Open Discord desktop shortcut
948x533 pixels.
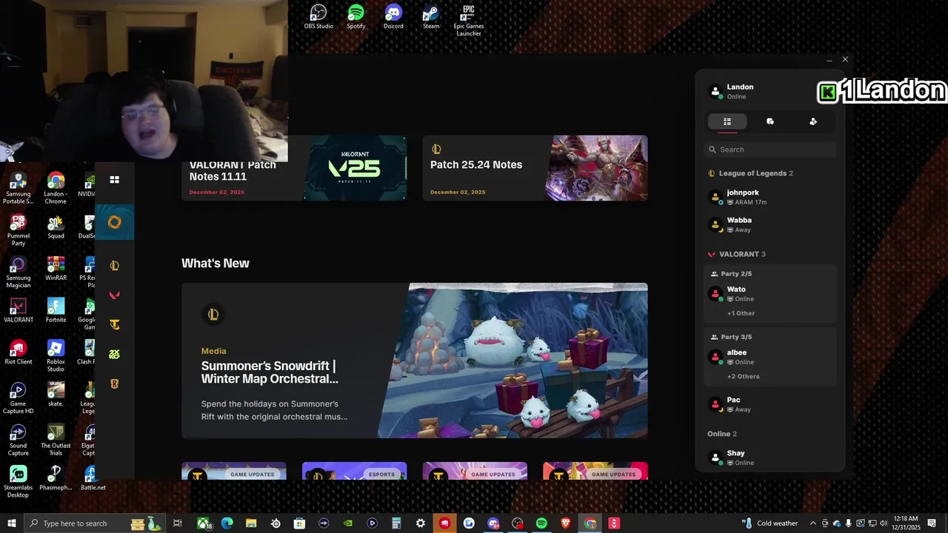tap(393, 16)
